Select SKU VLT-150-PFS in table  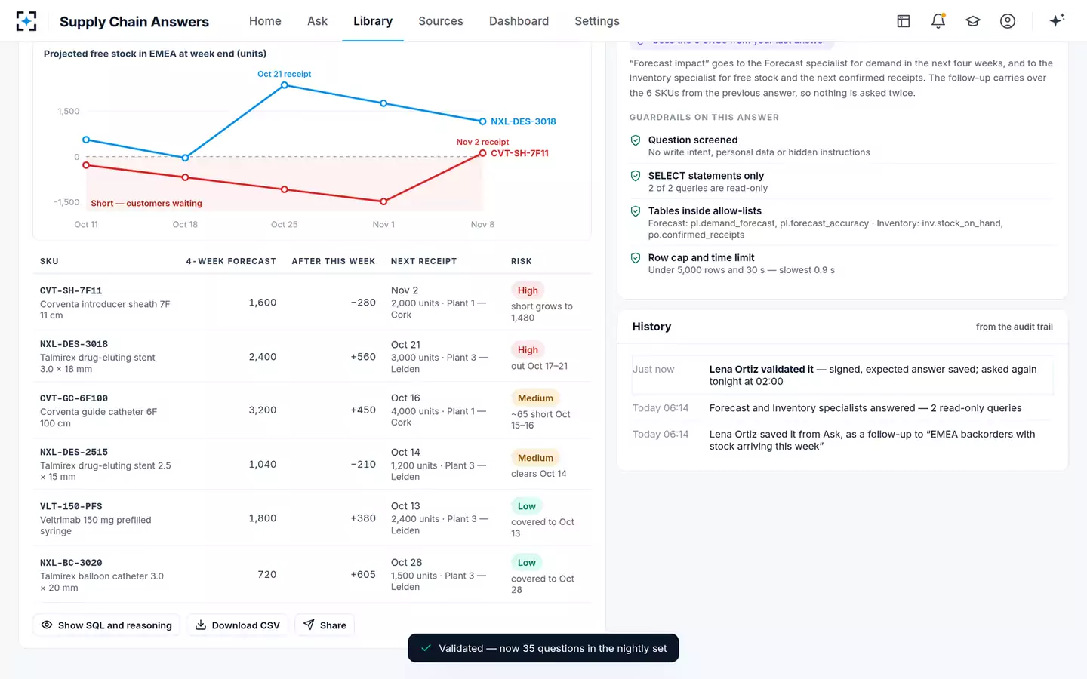pos(71,506)
